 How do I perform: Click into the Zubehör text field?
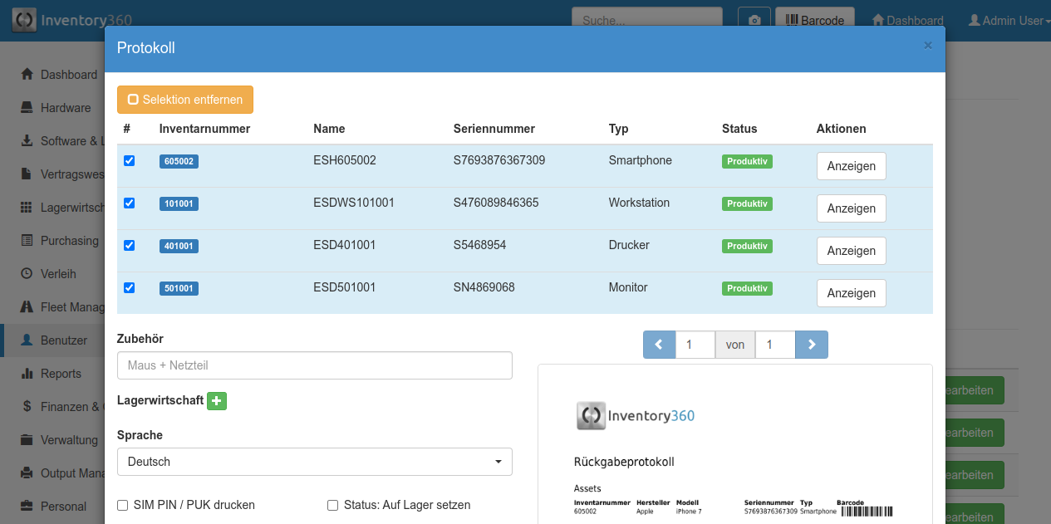(314, 365)
